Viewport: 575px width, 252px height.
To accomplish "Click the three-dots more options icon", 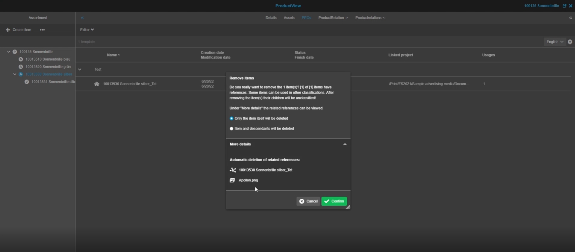I will click(x=42, y=30).
